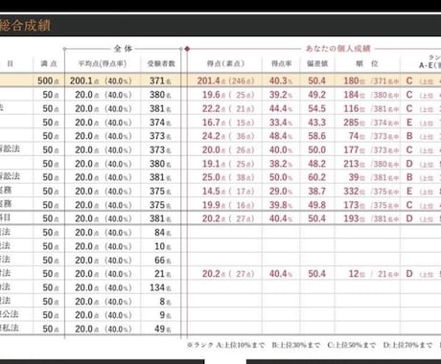Select the 84名 examinee count cell
The image size is (441, 364).
click(163, 233)
